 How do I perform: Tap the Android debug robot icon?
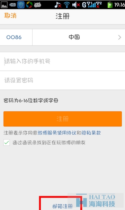tap(37, 5)
